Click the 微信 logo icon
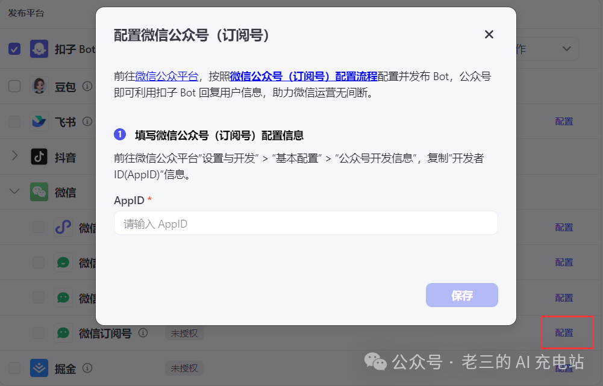Image resolution: width=603 pixels, height=386 pixels. 39,192
